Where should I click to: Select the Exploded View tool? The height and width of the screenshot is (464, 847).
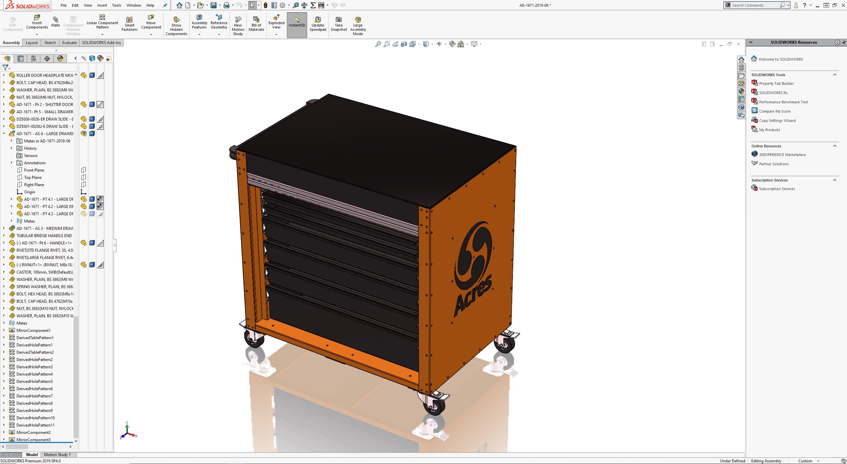coord(276,18)
